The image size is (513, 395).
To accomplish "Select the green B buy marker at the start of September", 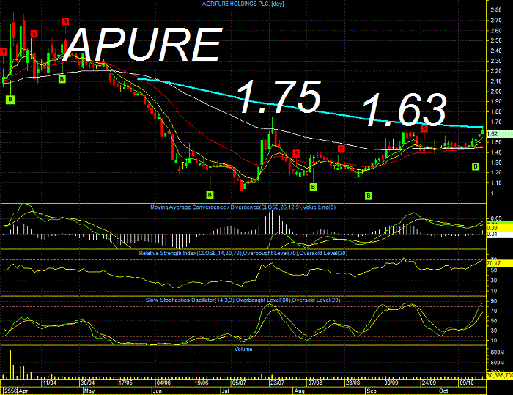I will click(369, 196).
